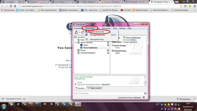Open the emoticon picker beside chat input
Screen dimensions: 197x111
pos(145,93)
